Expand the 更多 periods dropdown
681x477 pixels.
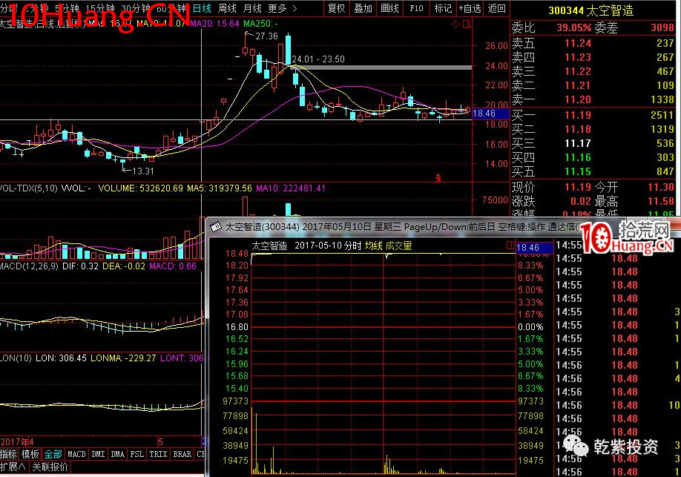pos(280,8)
